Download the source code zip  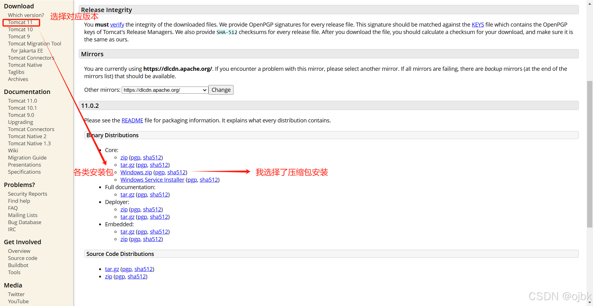pyautogui.click(x=108, y=277)
